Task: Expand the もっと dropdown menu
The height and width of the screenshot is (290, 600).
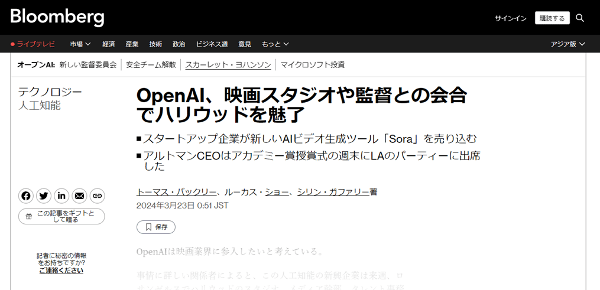Action: (x=275, y=44)
